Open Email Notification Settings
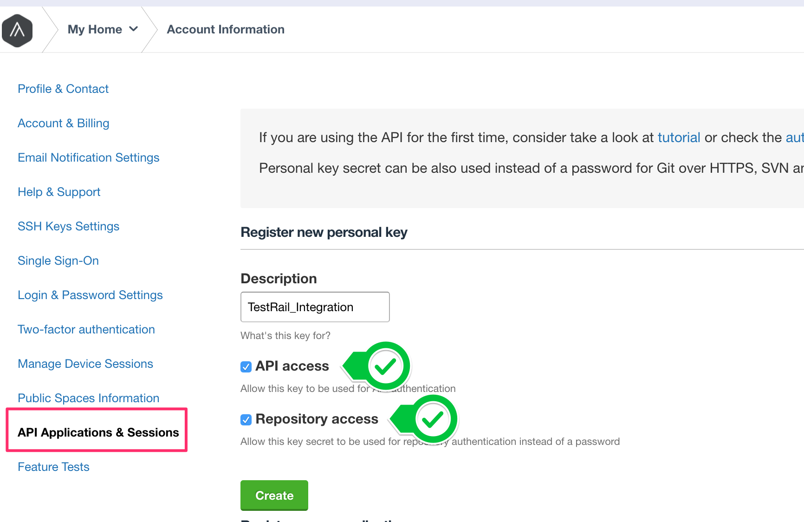The height and width of the screenshot is (522, 804). pyautogui.click(x=88, y=157)
